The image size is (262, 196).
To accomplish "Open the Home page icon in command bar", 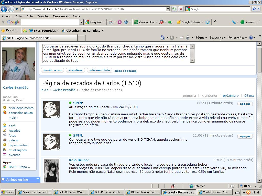I will point(162,38).
